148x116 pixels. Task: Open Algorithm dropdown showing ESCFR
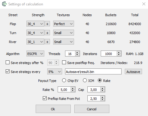click(x=35, y=54)
